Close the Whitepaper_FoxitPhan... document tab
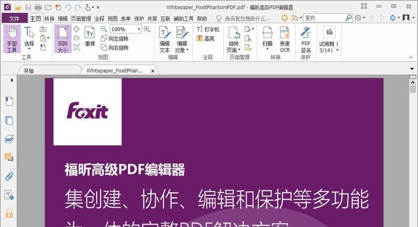Screen dimensions: 418x227 (153, 71)
